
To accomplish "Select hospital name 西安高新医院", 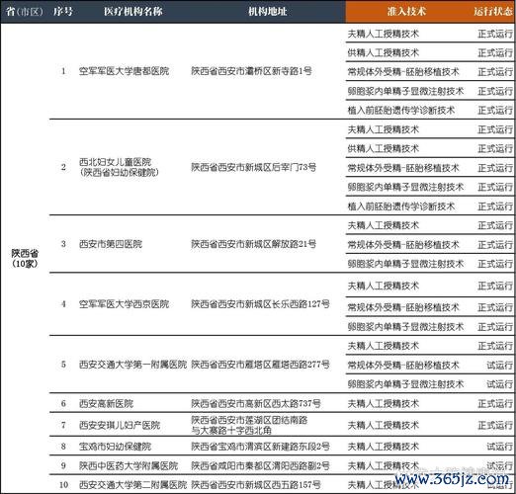I will click(106, 403).
